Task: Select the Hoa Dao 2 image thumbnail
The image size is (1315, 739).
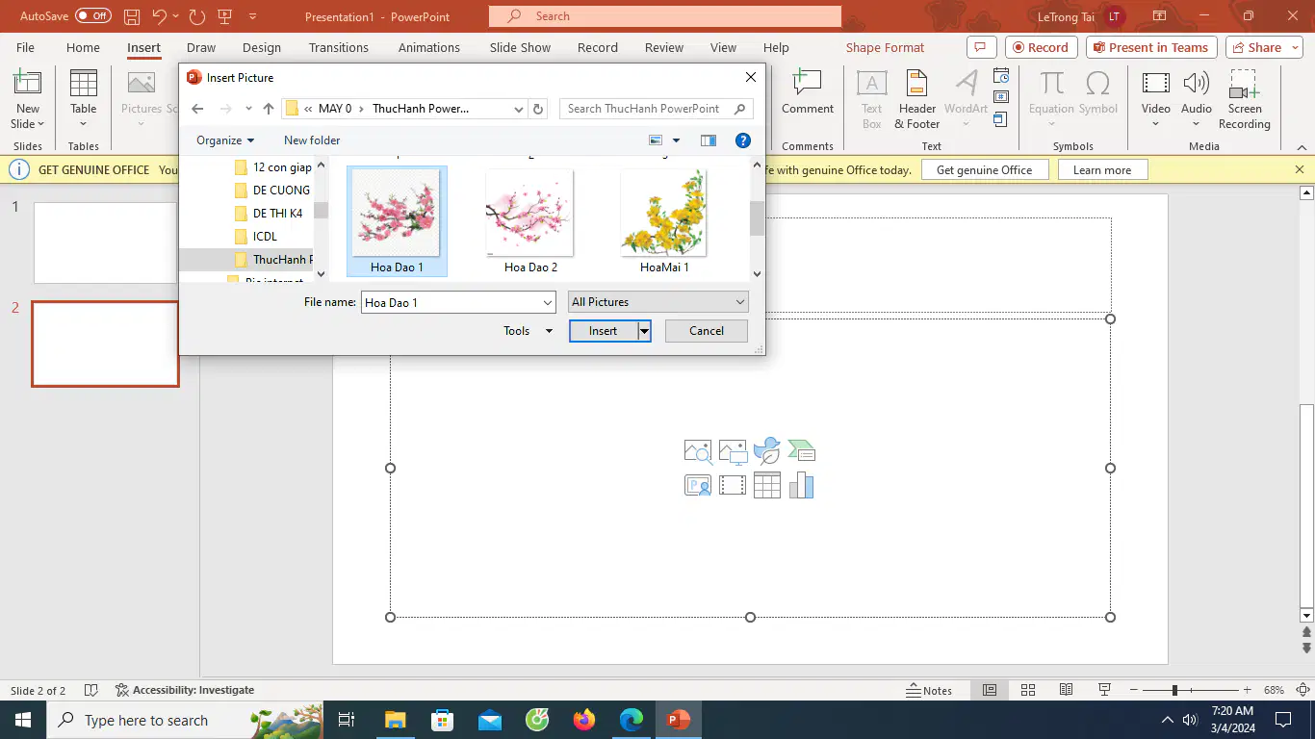Action: (530, 221)
